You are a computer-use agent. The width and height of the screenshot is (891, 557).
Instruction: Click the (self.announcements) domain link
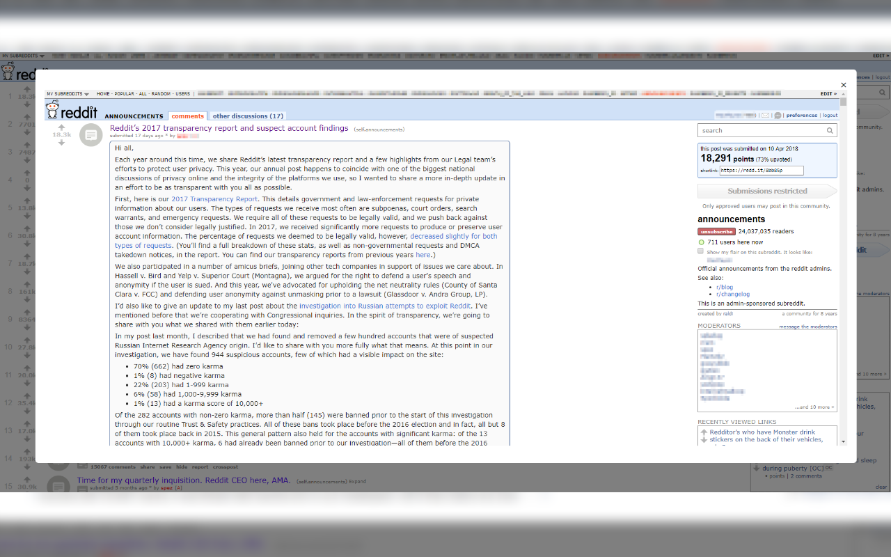[x=379, y=130]
